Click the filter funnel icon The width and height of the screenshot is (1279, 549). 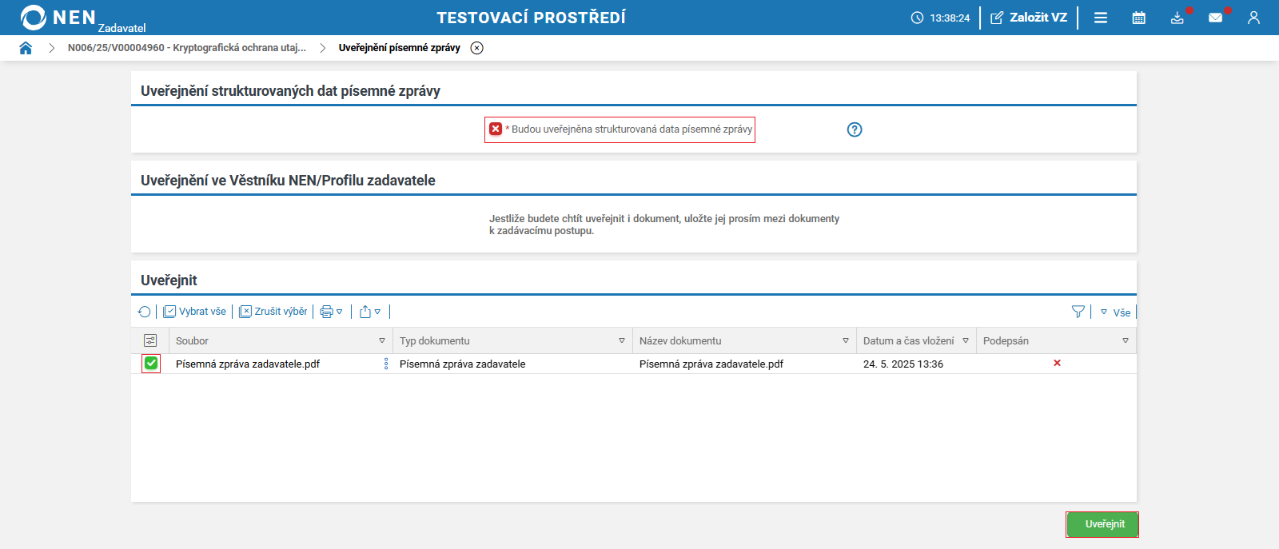pyautogui.click(x=1078, y=312)
